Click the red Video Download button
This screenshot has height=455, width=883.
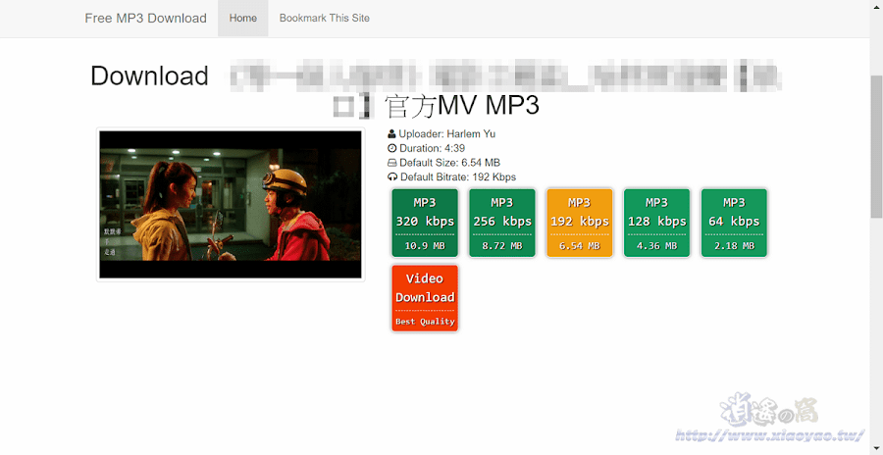[425, 298]
